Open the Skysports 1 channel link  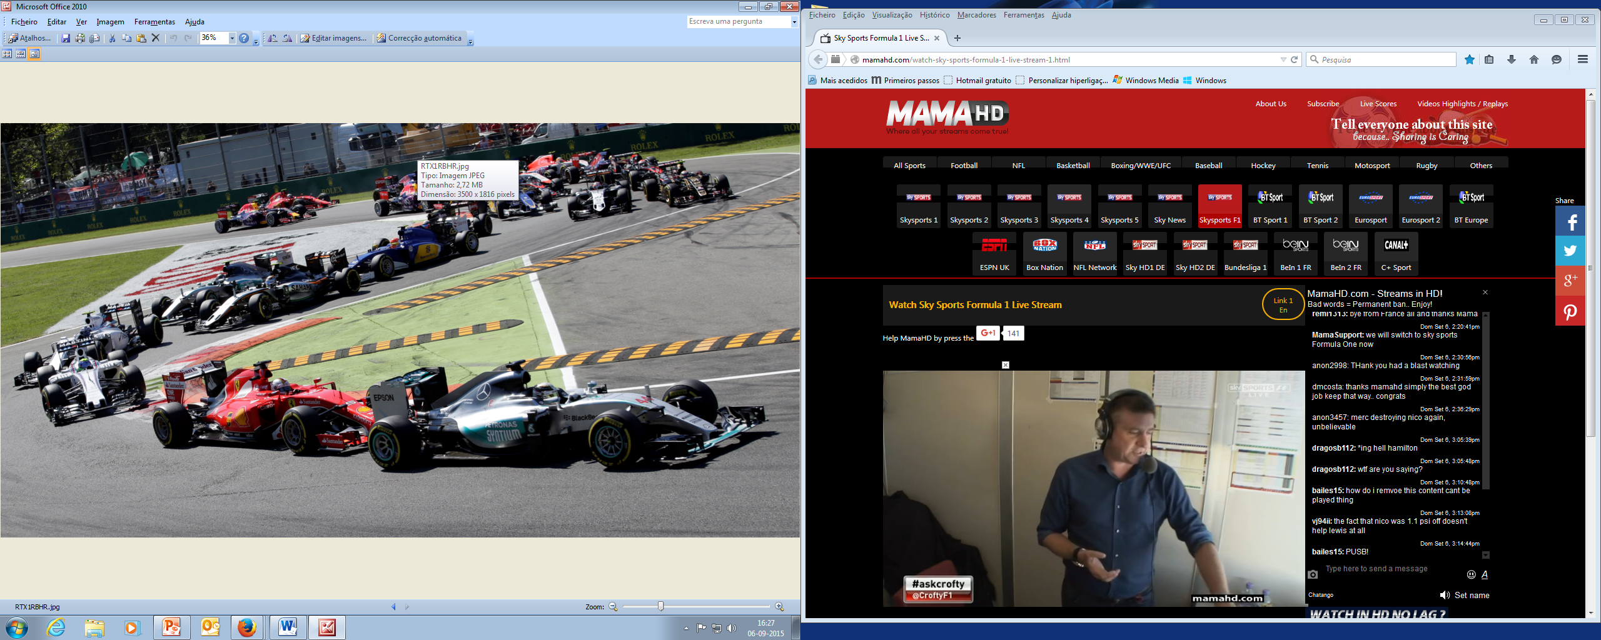[x=919, y=206]
